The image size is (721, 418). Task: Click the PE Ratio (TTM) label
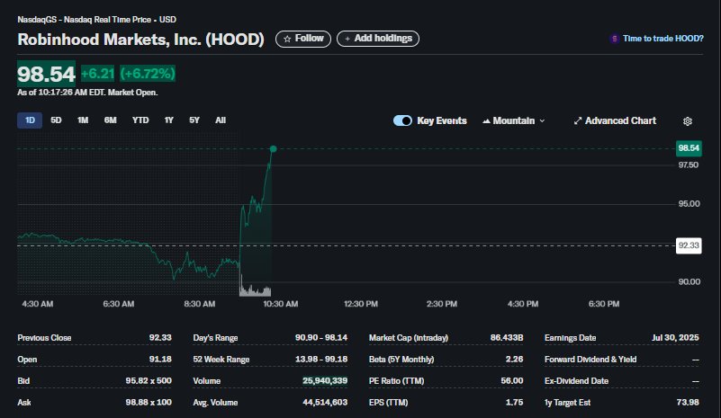(396, 381)
